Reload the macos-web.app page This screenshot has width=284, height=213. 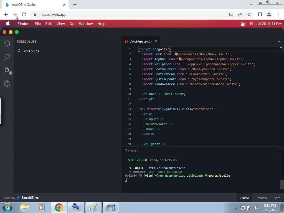(24, 14)
